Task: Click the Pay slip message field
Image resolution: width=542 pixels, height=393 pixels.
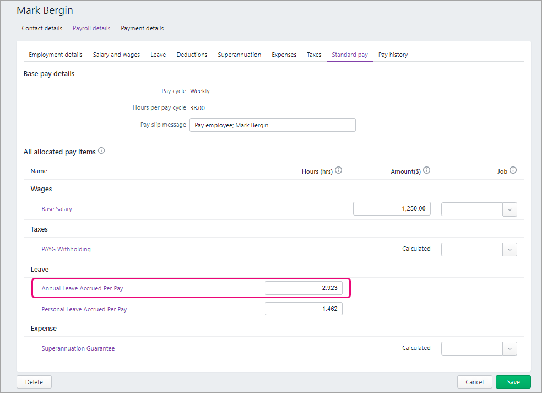Action: coord(272,125)
